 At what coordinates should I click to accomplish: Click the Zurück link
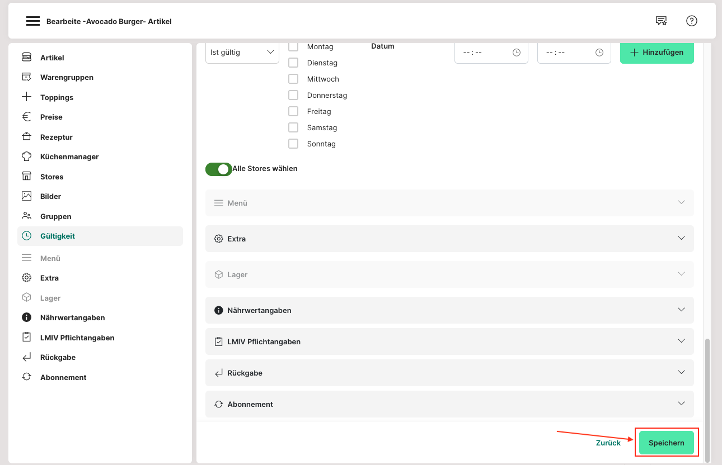point(608,443)
